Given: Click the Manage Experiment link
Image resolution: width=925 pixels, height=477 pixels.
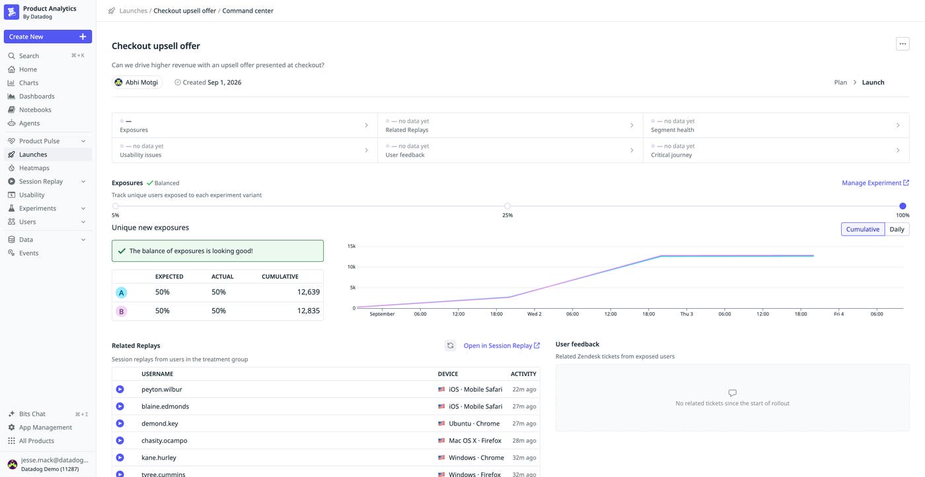Looking at the screenshot, I should click(875, 183).
